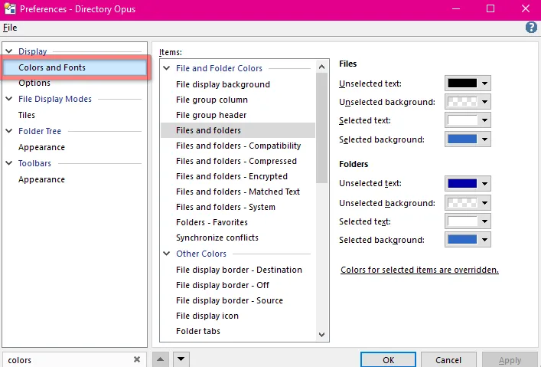The width and height of the screenshot is (541, 367).
Task: Click the Files Selected background blue swatch
Action: click(462, 139)
